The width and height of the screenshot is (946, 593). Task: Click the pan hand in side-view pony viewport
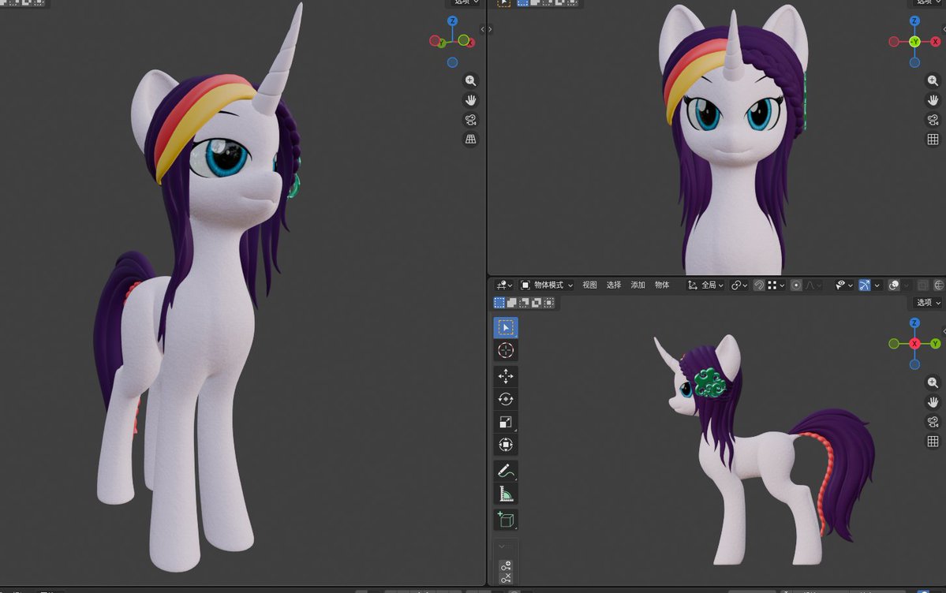point(933,401)
